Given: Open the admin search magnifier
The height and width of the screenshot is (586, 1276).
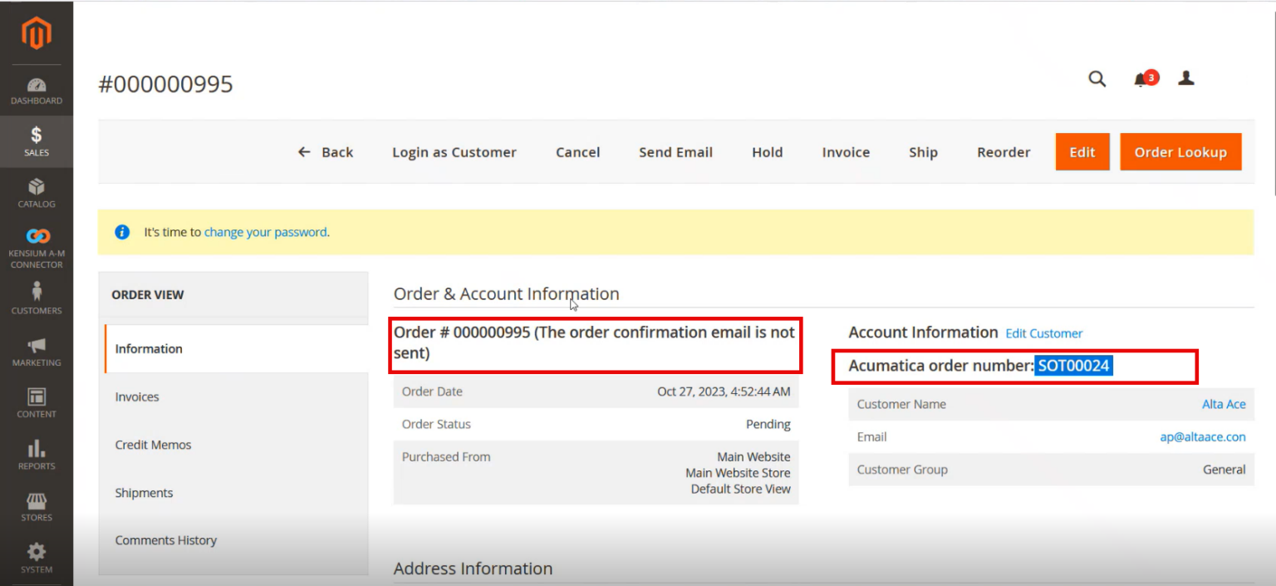Looking at the screenshot, I should [1097, 79].
